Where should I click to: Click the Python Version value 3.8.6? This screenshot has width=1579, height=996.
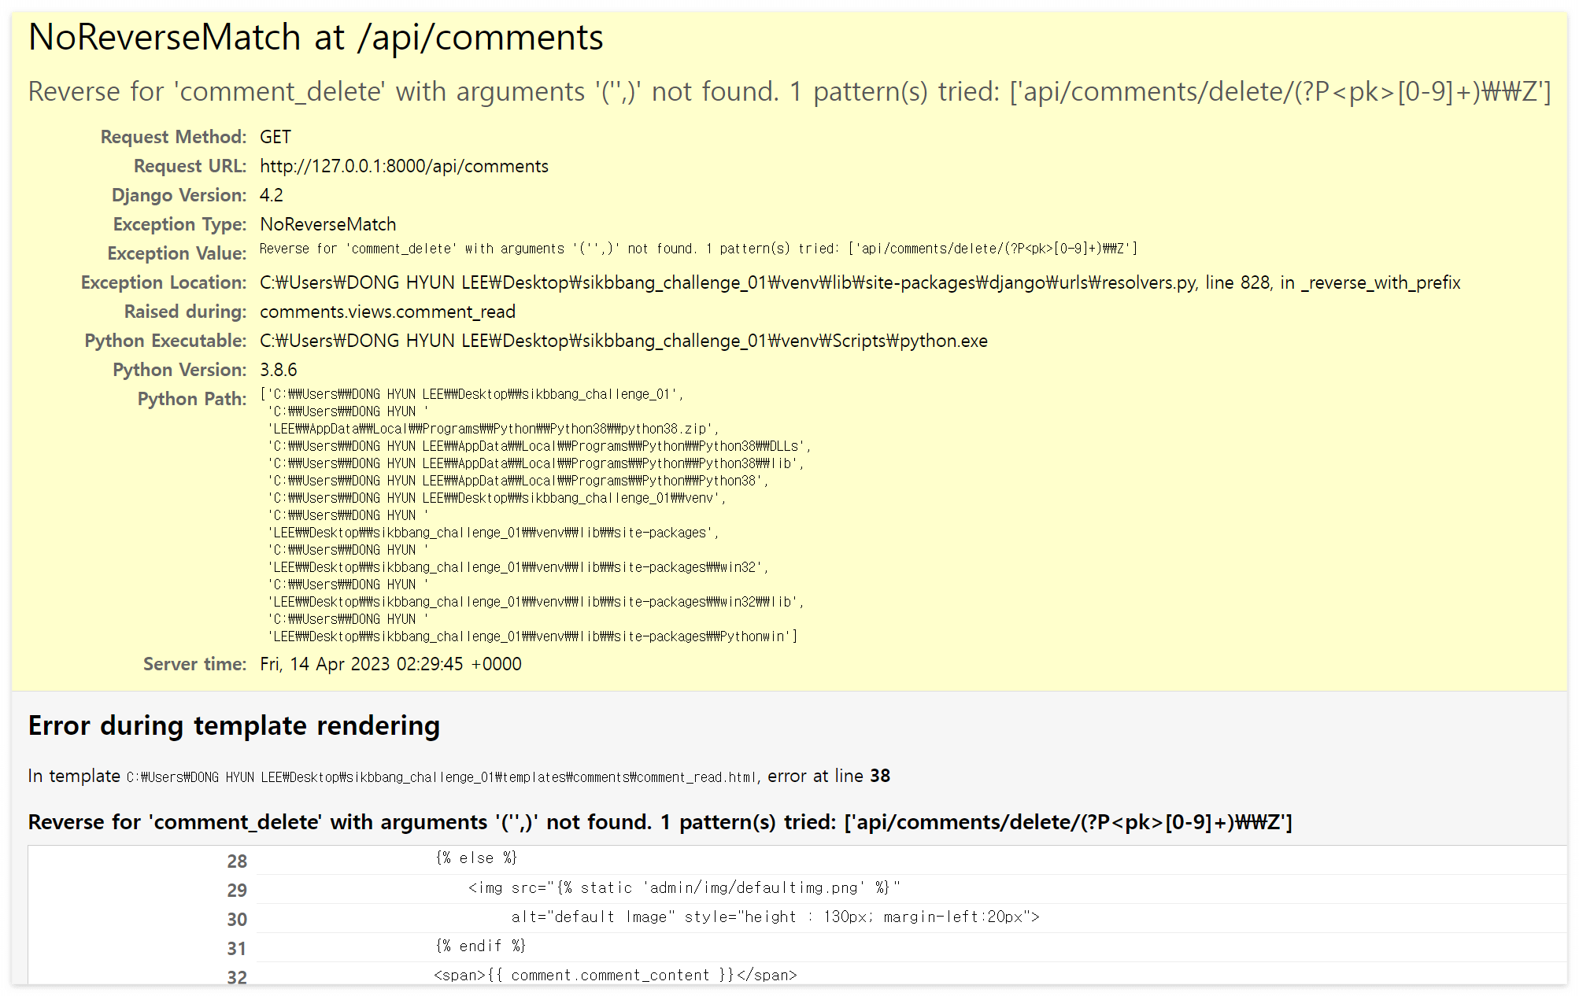(x=278, y=370)
